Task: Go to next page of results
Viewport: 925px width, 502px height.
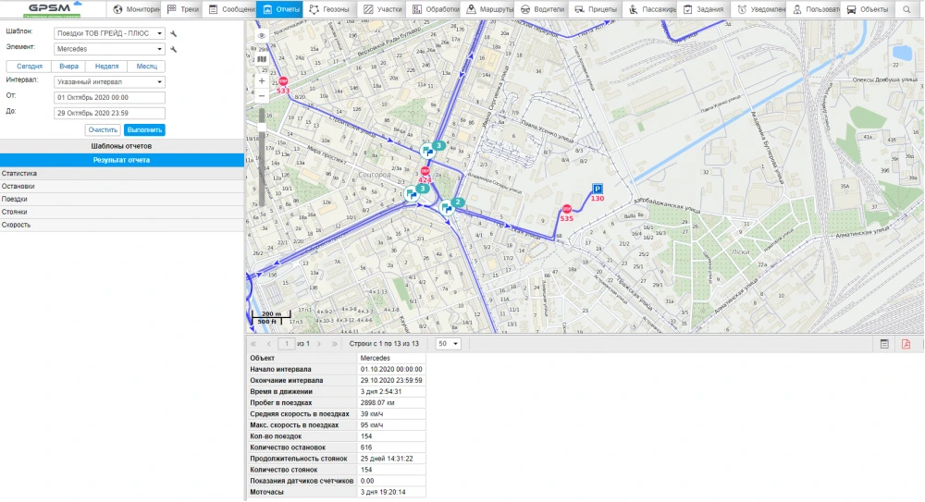Action: pos(319,343)
